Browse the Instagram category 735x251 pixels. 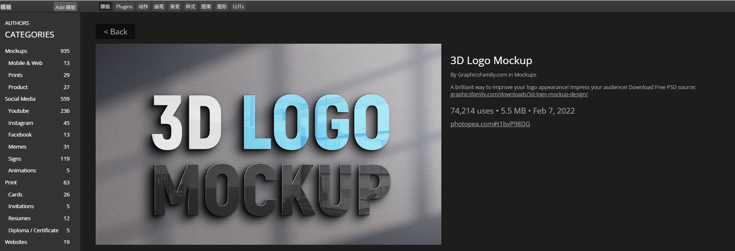pyautogui.click(x=21, y=123)
